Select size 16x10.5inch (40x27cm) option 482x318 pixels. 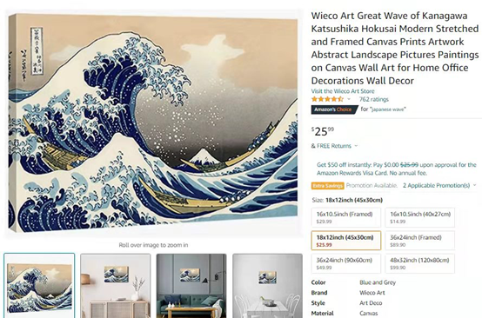coord(420,217)
